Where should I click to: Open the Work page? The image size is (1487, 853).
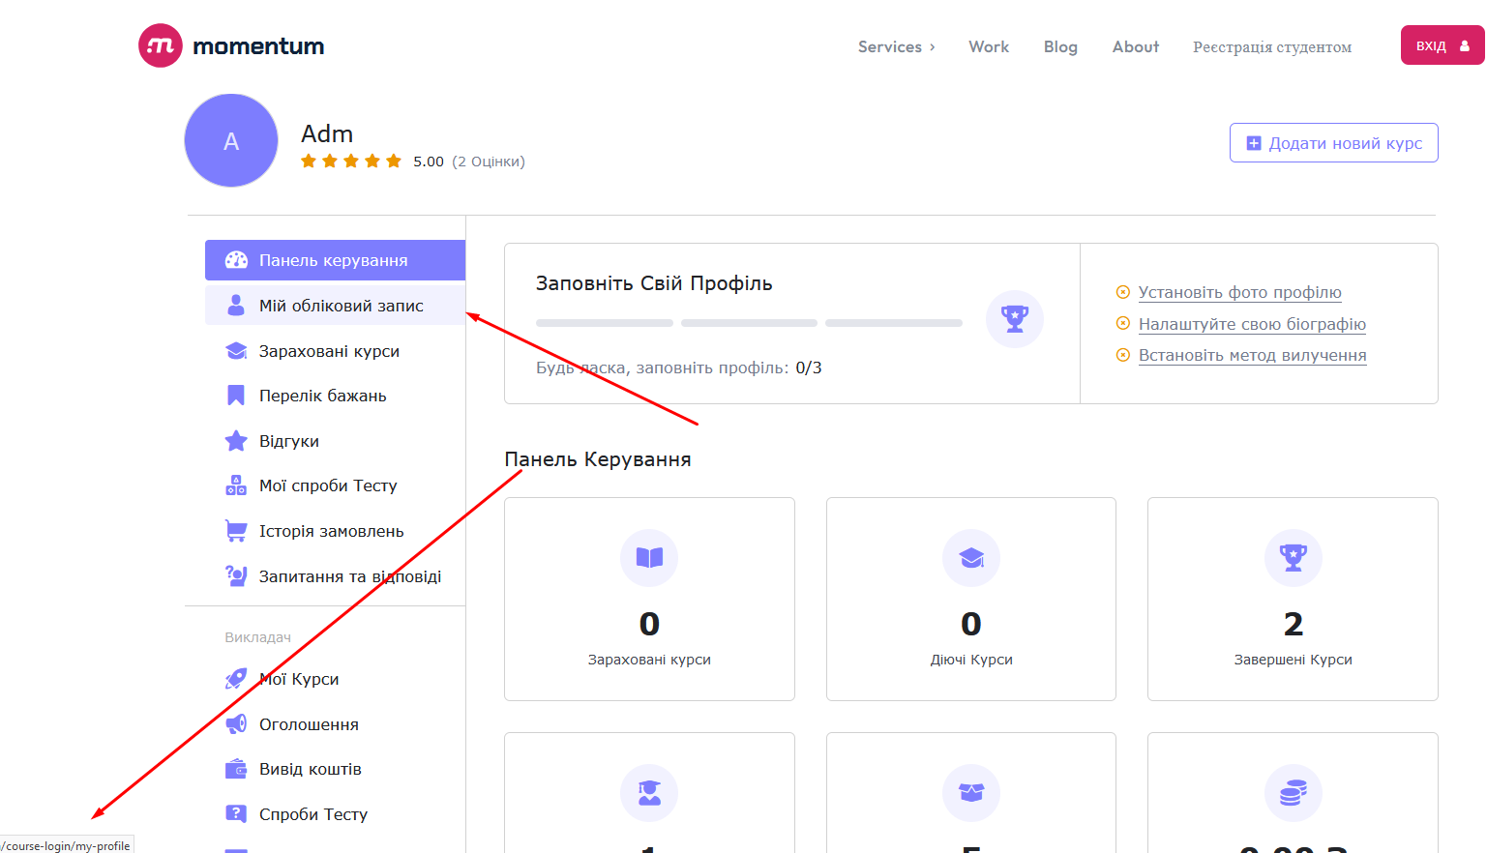989,46
